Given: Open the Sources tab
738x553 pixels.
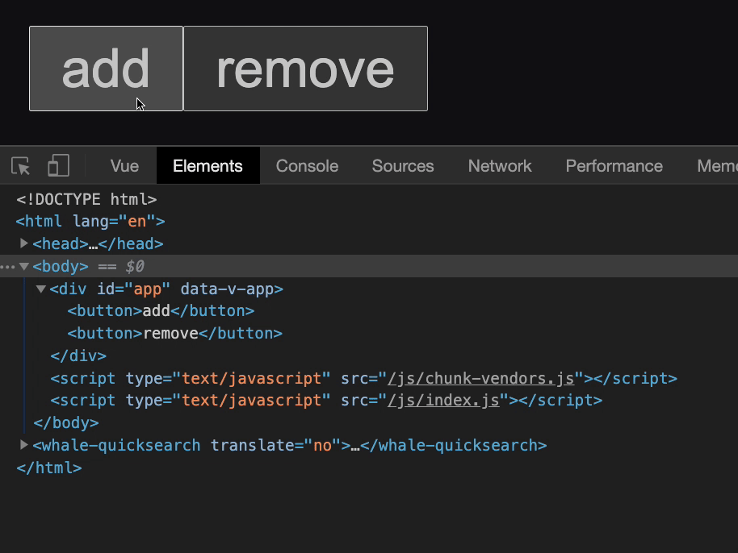Looking at the screenshot, I should 403,166.
